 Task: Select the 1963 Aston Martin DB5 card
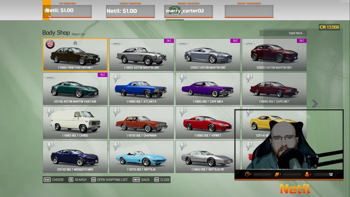tap(142, 55)
